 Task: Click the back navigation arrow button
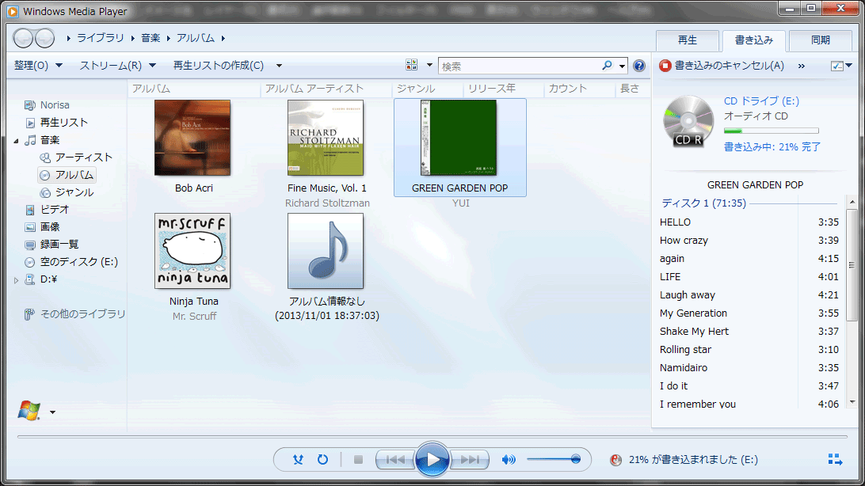click(23, 38)
